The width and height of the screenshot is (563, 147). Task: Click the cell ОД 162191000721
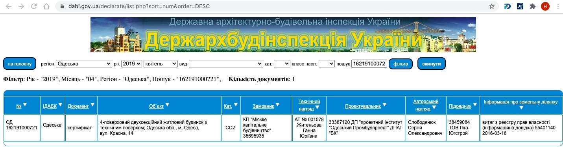(22, 128)
